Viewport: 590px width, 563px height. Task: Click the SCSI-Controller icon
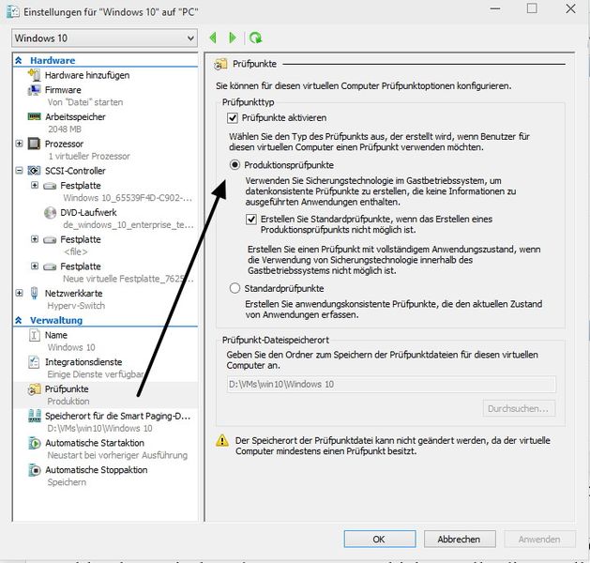tap(35, 171)
